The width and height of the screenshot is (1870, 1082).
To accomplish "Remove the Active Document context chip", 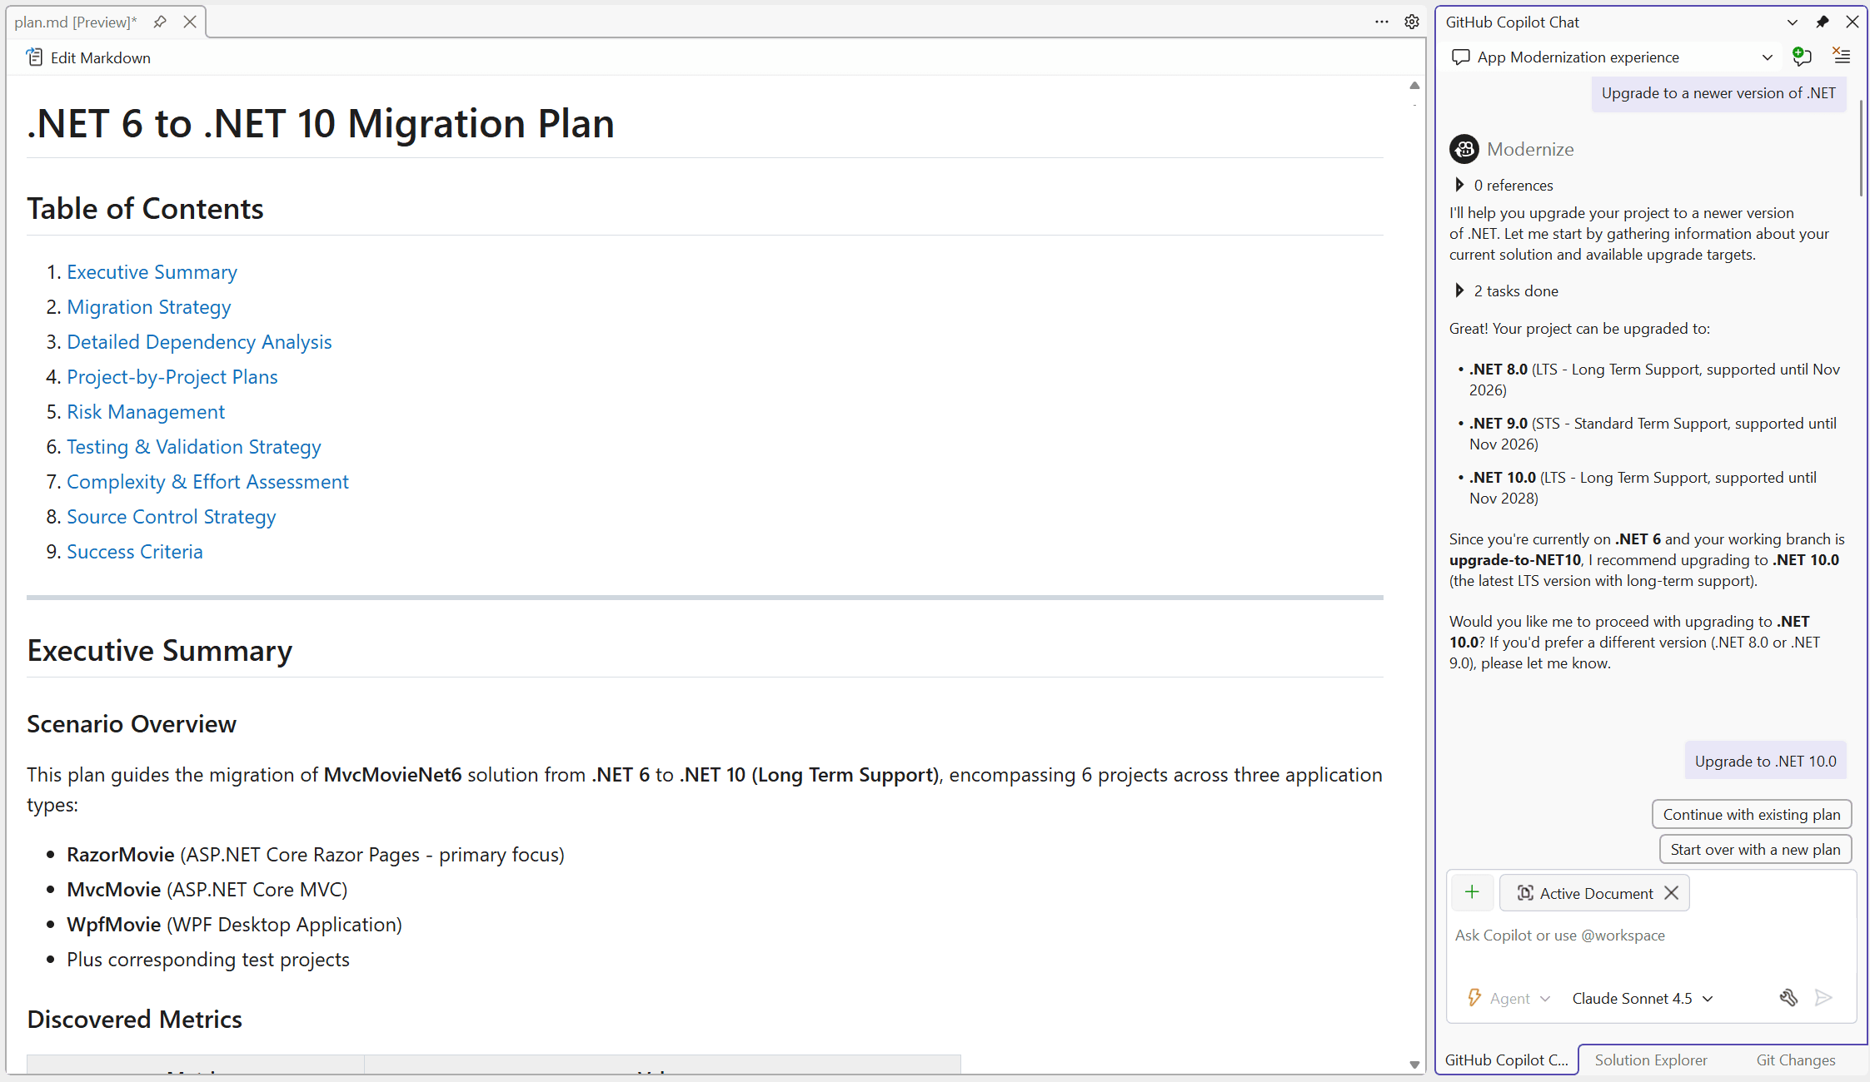I will (x=1672, y=892).
